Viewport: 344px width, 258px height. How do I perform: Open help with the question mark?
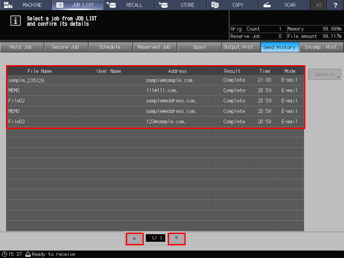pyautogui.click(x=335, y=5)
